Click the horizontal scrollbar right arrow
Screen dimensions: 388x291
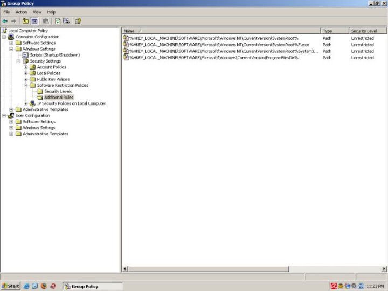384,268
